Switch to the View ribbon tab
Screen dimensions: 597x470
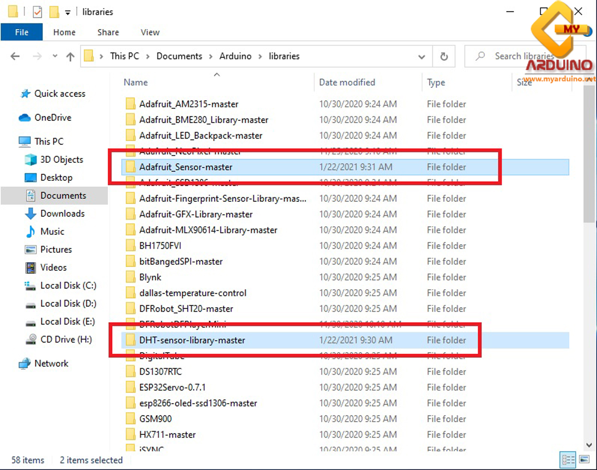[150, 32]
